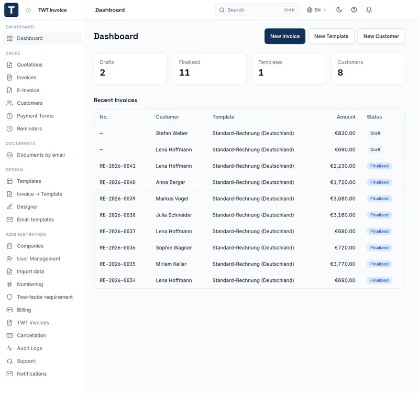Open the Finalized summary card
Image resolution: width=419 pixels, height=393 pixels.
[x=210, y=69]
